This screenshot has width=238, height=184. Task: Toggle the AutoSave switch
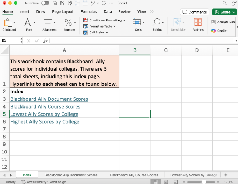click(x=45, y=3)
